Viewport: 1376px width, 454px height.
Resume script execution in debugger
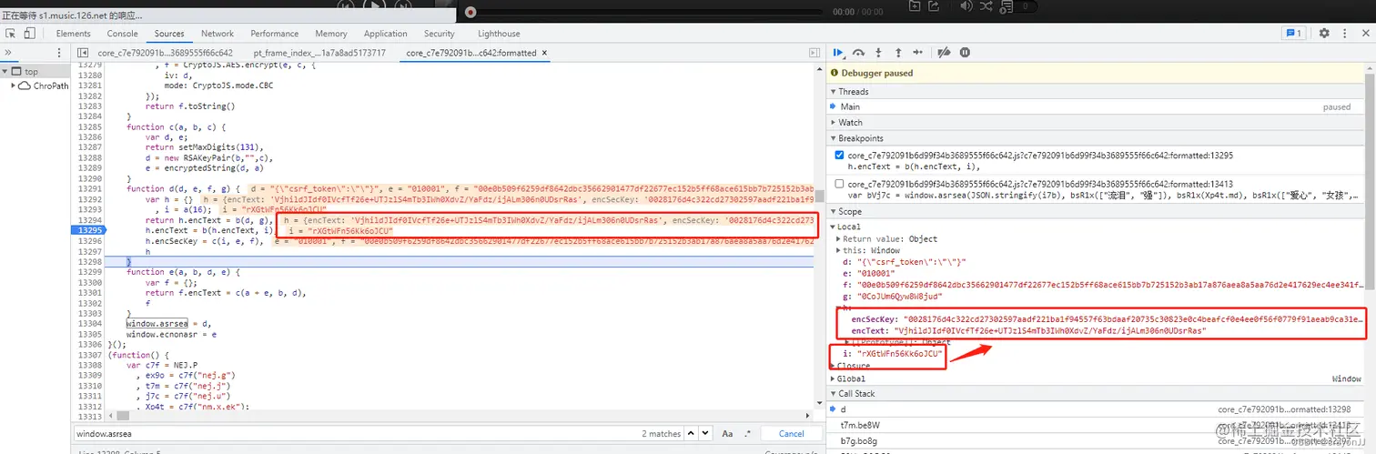point(839,53)
